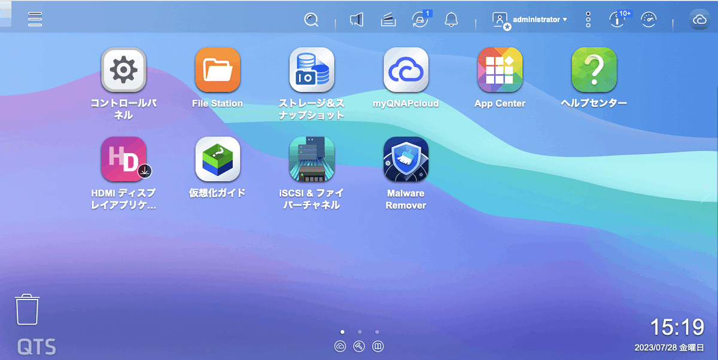This screenshot has height=360, width=718.
Task: Launch Malware Remover
Action: tap(406, 160)
